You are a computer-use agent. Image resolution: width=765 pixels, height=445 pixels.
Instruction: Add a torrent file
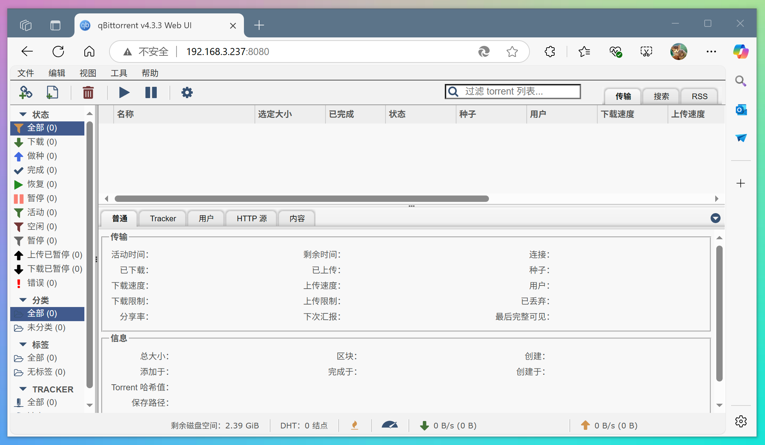coord(52,92)
